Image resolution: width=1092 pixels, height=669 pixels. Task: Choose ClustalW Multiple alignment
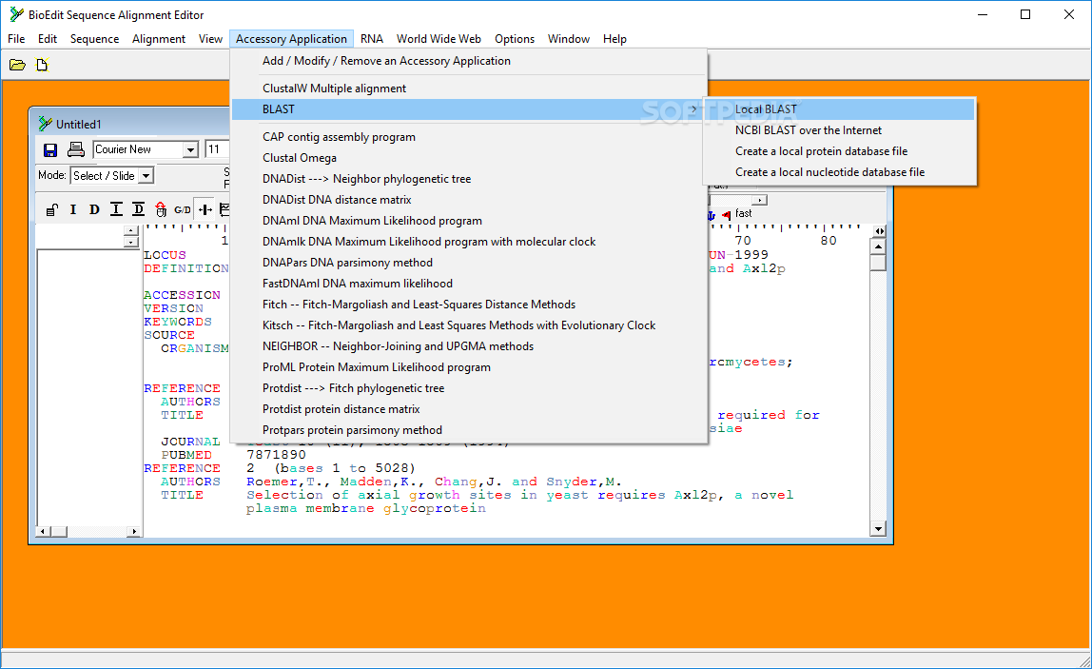point(469,89)
